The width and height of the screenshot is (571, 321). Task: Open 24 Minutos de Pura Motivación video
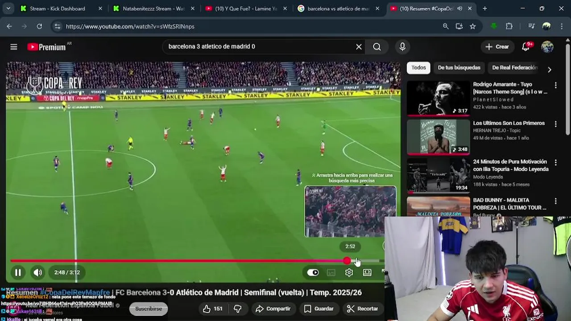click(511, 165)
